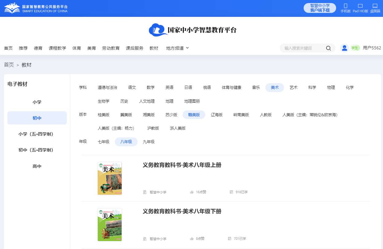383x249 pixels.
Task: Click the Smart Education of China logo
Action: click(x=36, y=8)
